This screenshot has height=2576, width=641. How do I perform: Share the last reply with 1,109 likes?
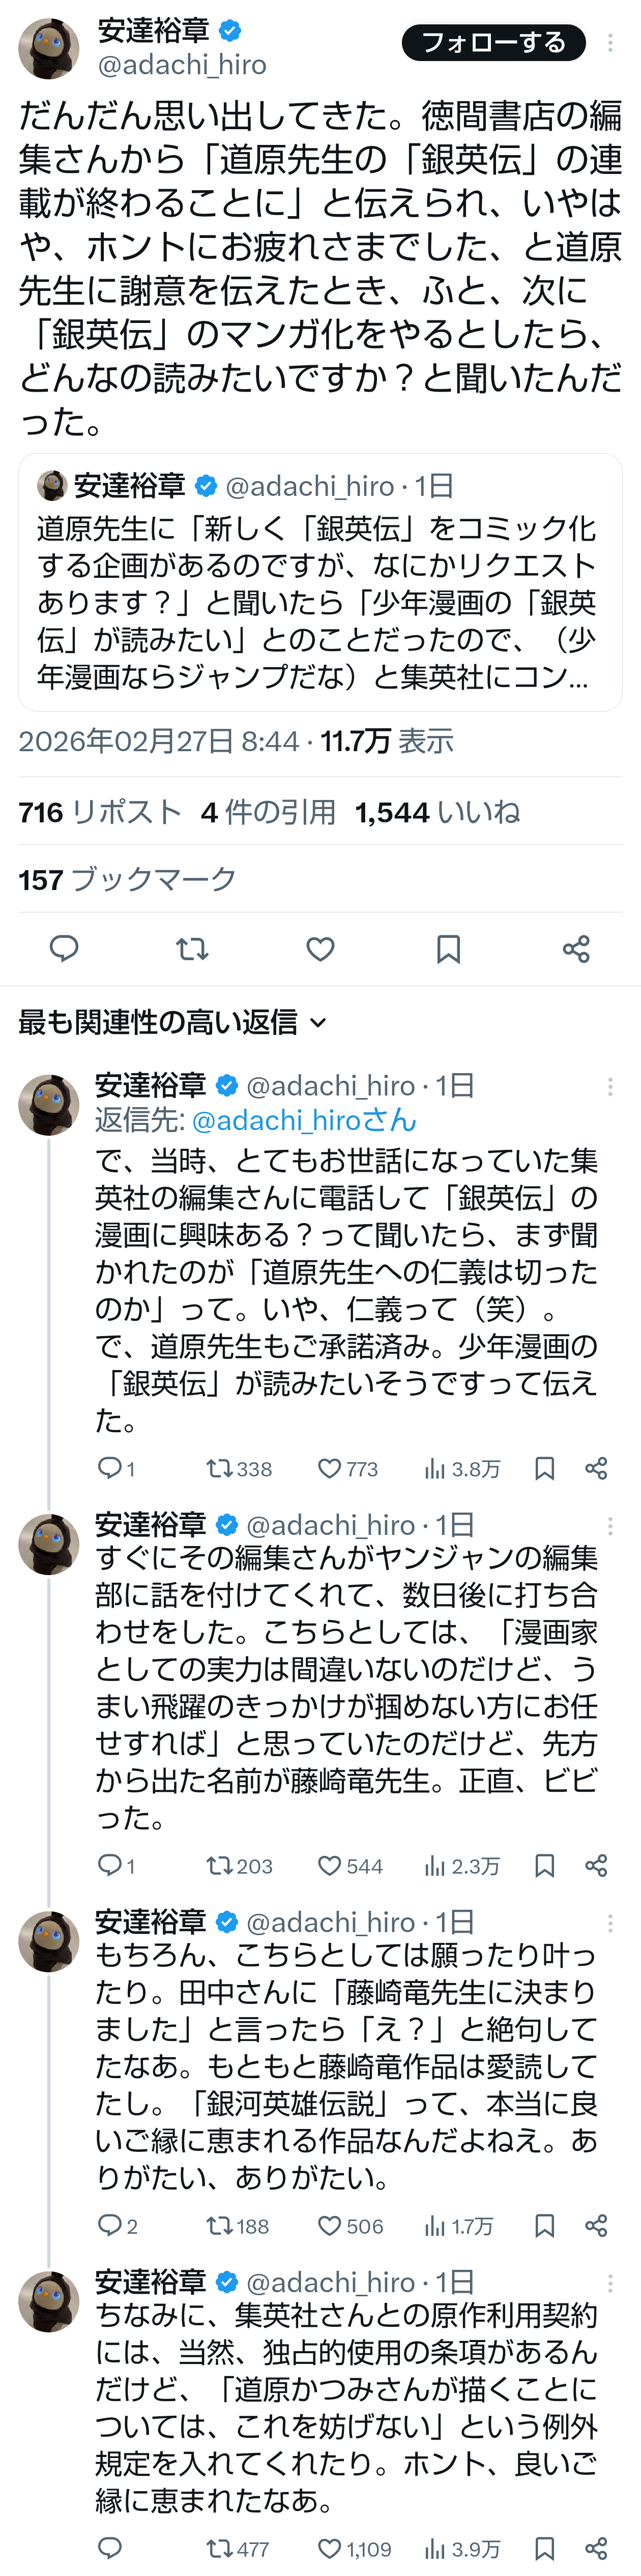596,2548
